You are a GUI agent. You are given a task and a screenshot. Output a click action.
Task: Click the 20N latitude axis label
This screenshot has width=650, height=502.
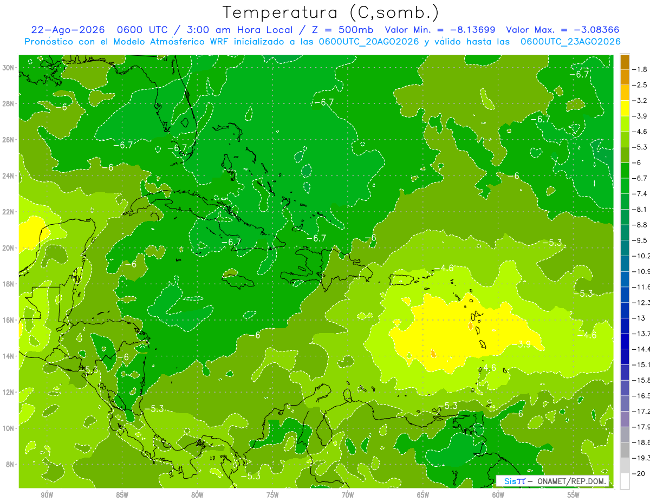pyautogui.click(x=9, y=248)
